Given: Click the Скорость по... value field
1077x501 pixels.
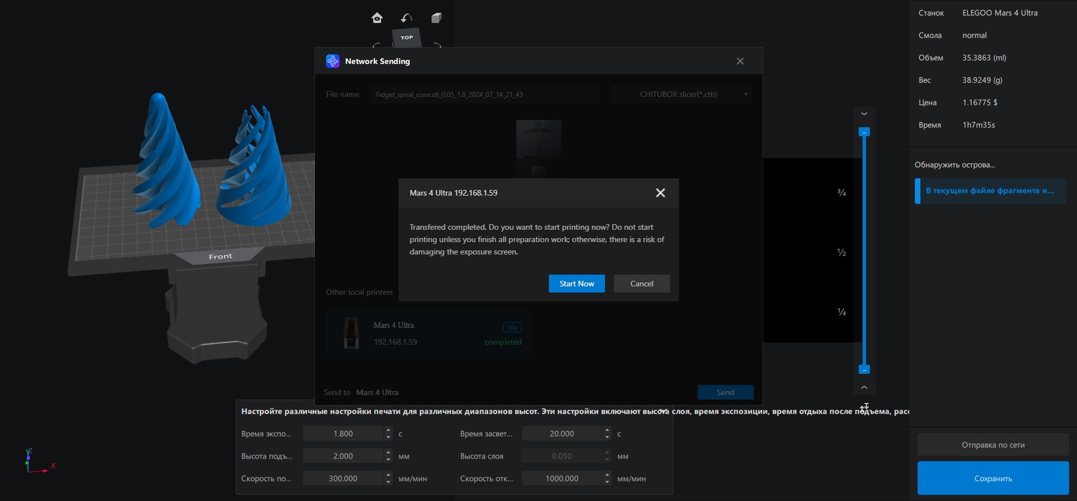Looking at the screenshot, I should (x=343, y=479).
